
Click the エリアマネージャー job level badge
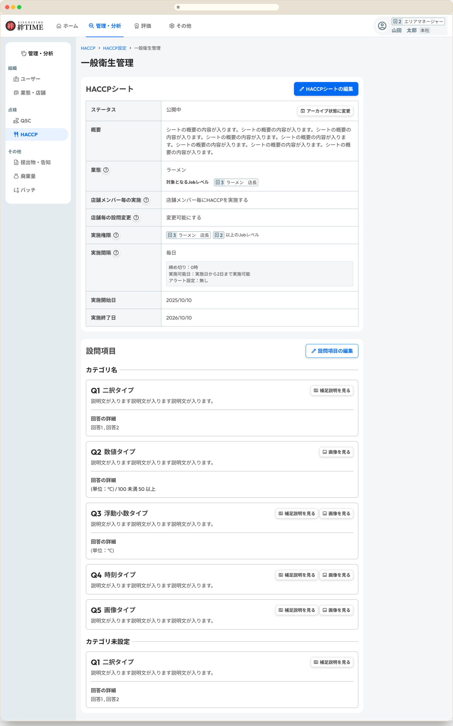pyautogui.click(x=418, y=22)
